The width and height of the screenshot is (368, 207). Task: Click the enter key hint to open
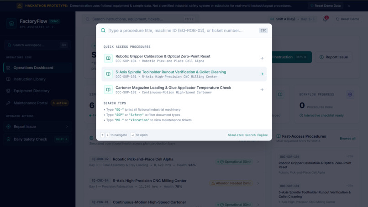click(132, 135)
